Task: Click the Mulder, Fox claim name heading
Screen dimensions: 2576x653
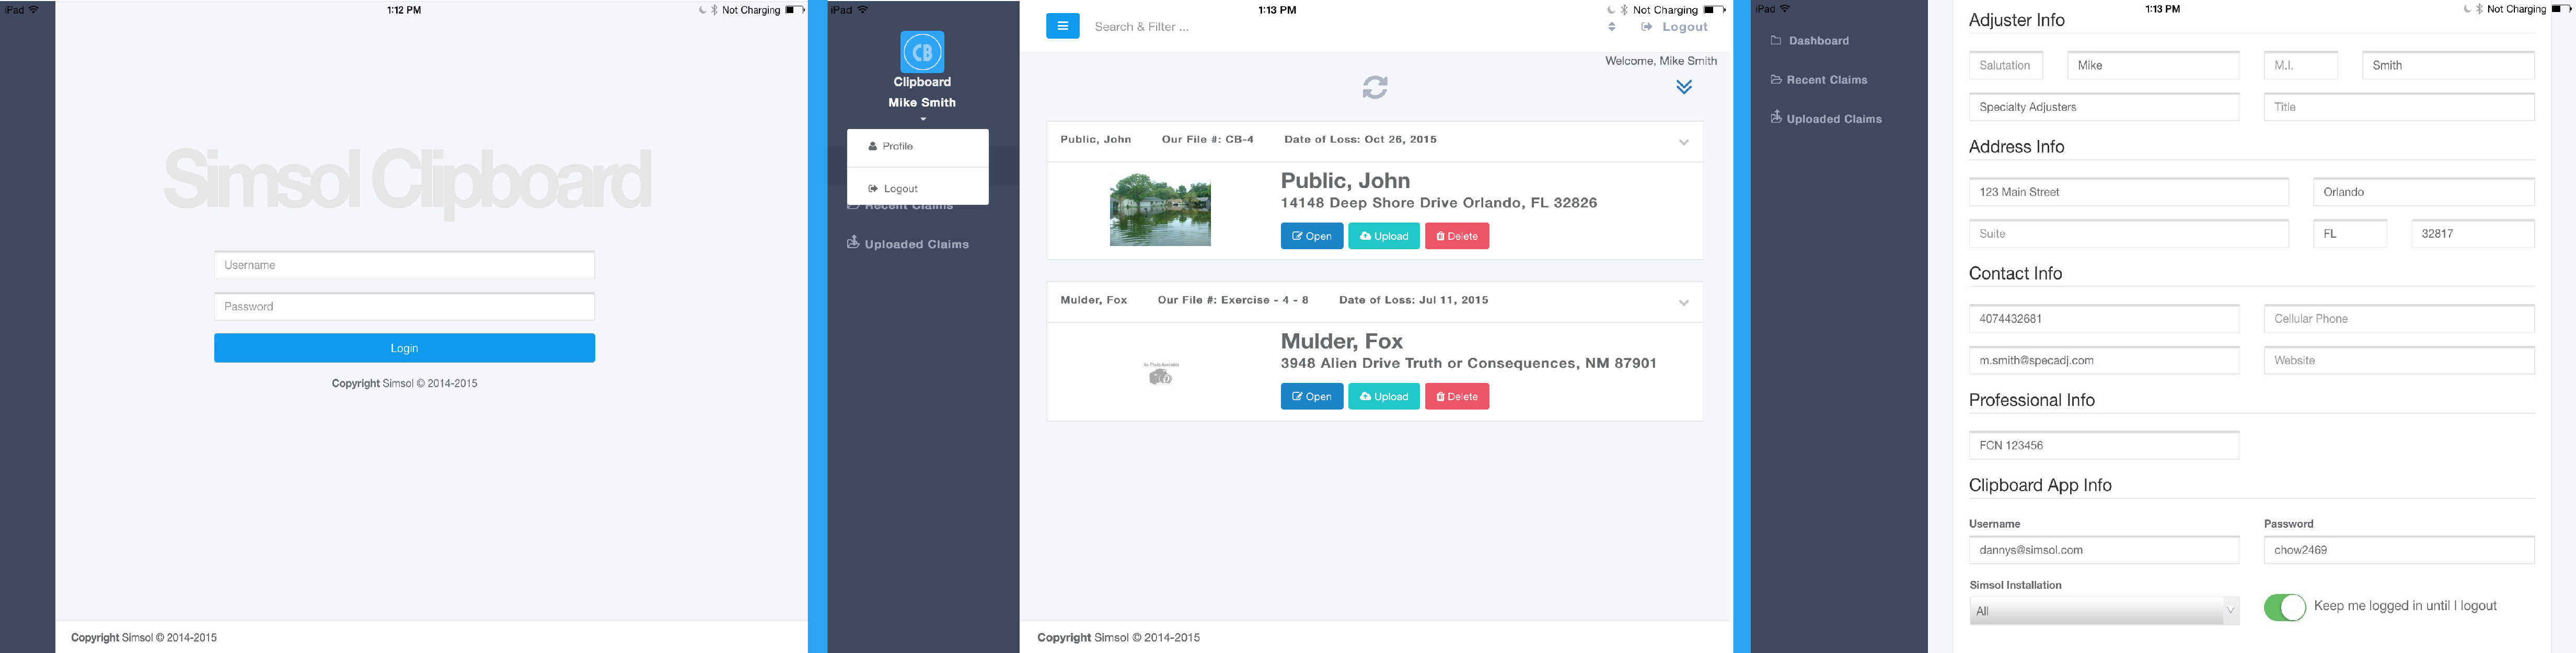Action: pyautogui.click(x=1341, y=341)
